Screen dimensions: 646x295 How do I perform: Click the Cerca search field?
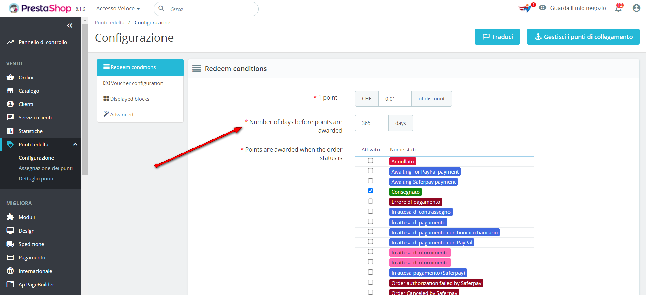click(212, 9)
